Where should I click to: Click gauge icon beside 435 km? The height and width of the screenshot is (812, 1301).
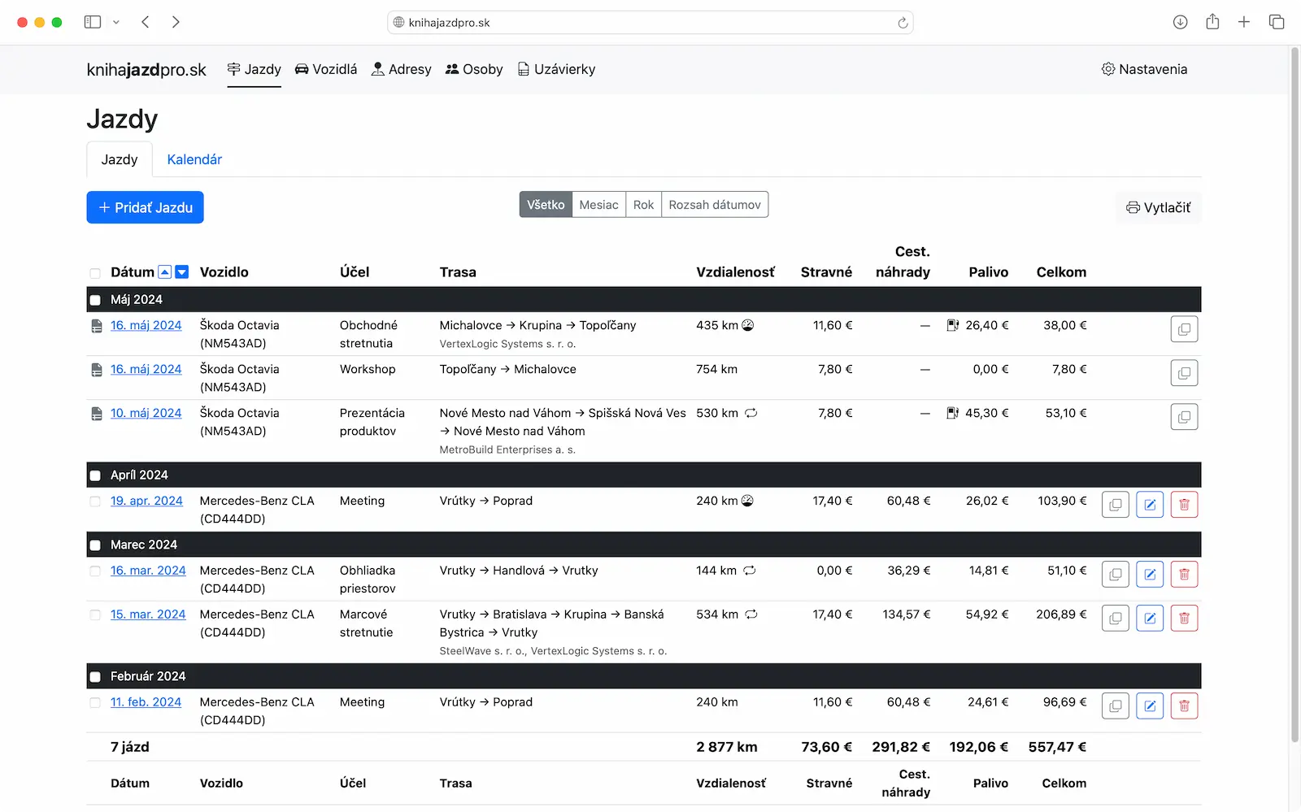tap(748, 325)
